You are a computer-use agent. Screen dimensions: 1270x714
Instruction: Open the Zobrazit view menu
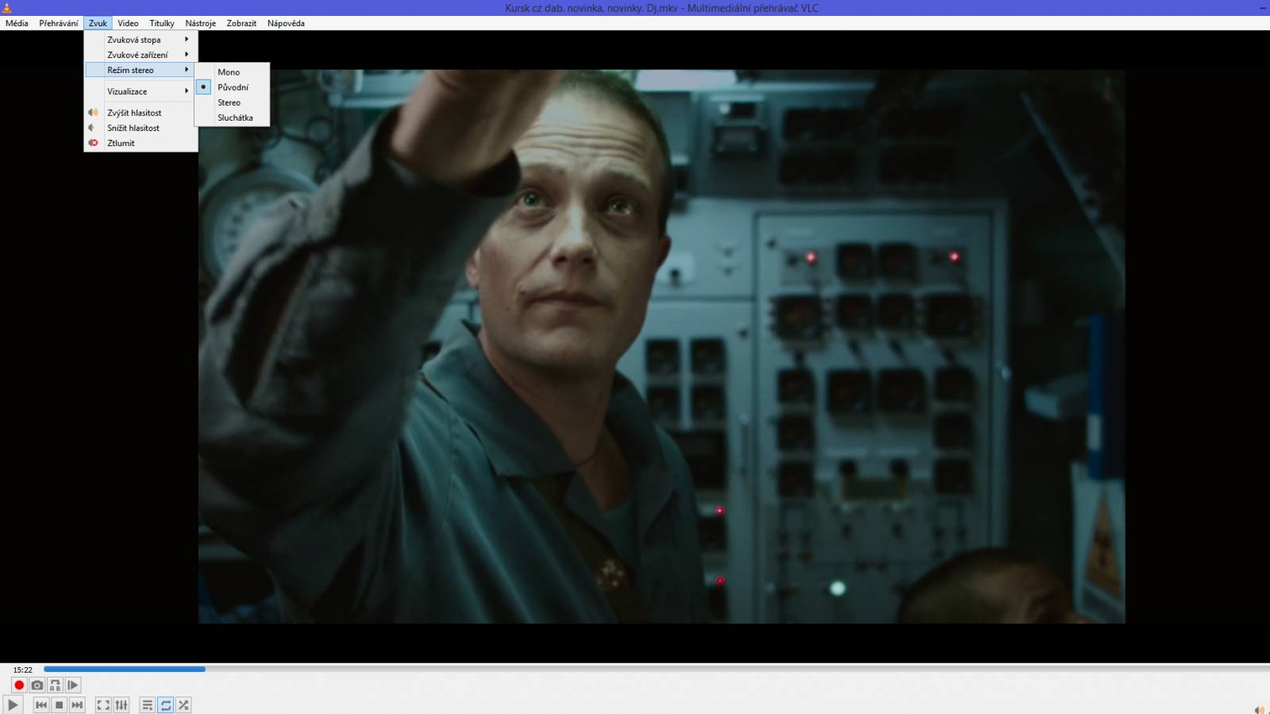[x=241, y=23]
